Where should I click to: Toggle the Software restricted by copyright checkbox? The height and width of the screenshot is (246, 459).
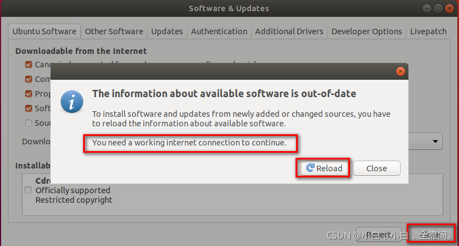29,108
